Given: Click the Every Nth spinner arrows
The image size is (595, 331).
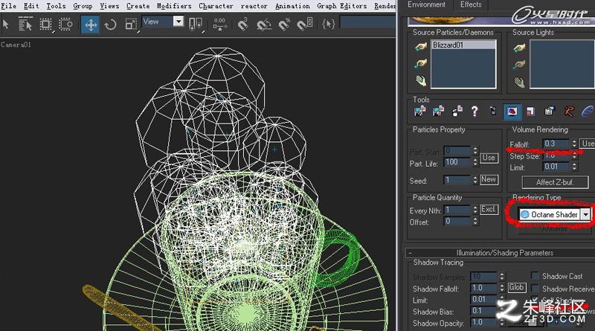Looking at the screenshot, I should [475, 210].
